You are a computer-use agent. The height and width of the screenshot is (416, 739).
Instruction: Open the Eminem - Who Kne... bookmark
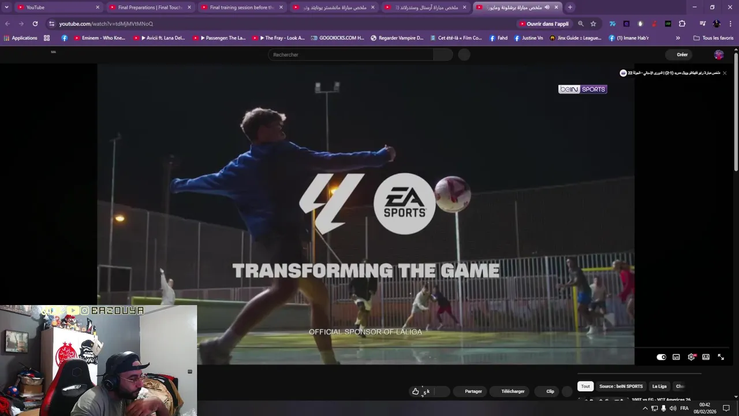coord(99,38)
